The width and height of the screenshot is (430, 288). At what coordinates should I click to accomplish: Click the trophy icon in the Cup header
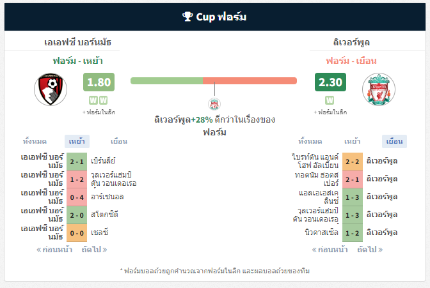187,17
